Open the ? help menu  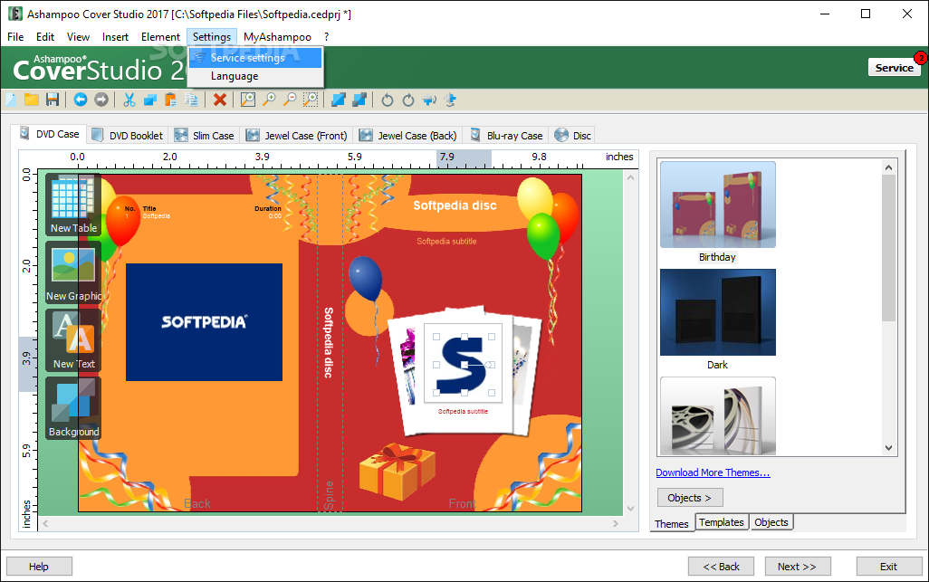(x=326, y=37)
